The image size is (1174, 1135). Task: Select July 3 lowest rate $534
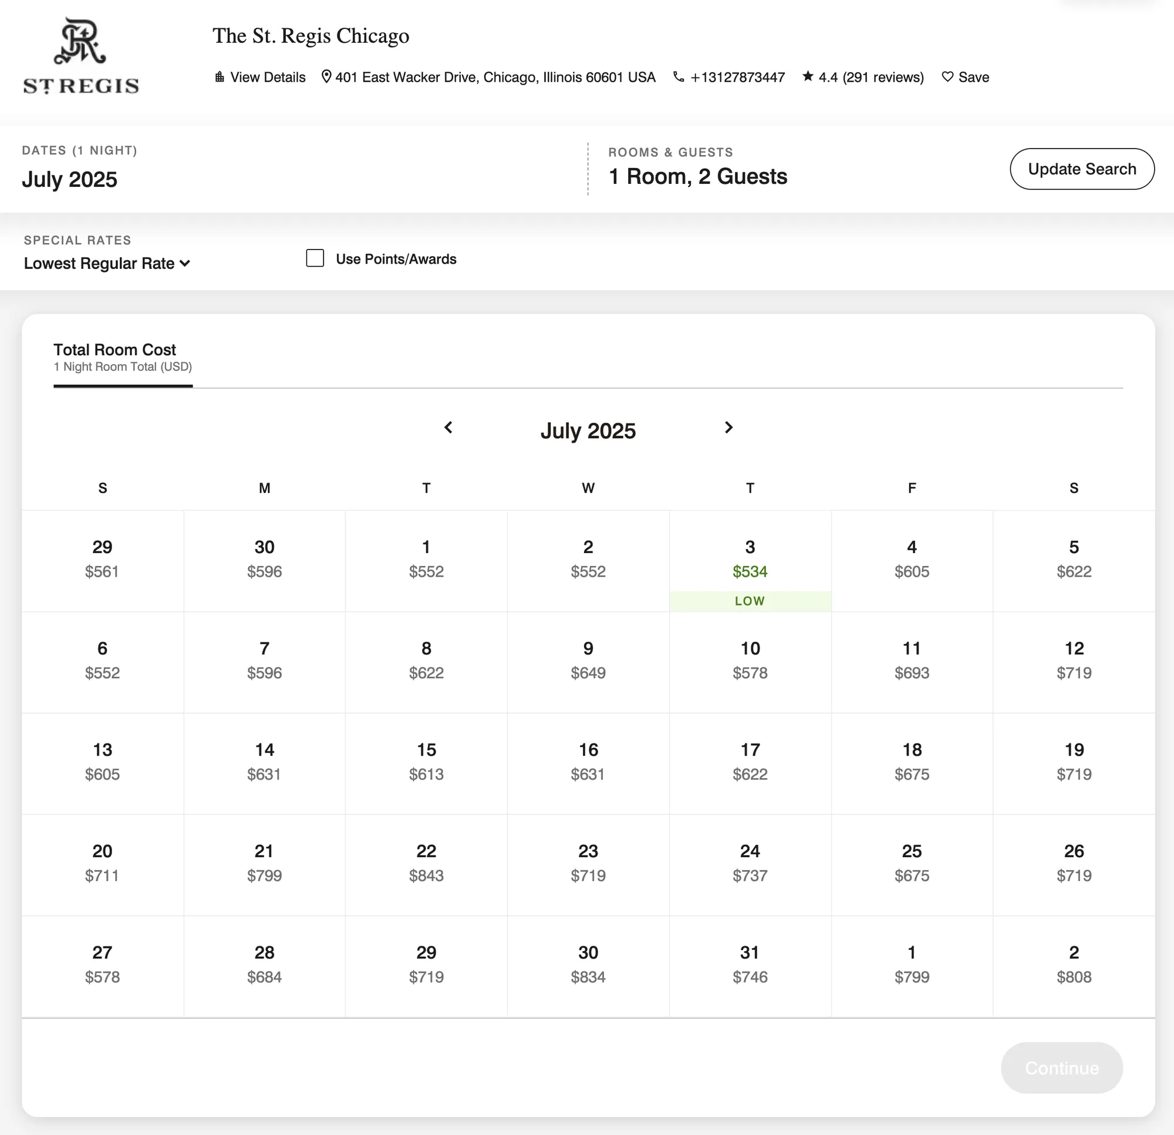click(x=750, y=561)
